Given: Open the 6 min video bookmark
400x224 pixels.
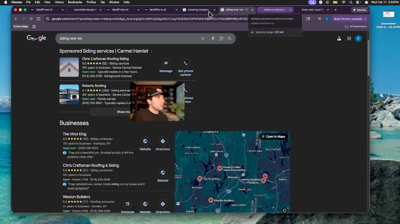Looking at the screenshot, I should point(20,26).
